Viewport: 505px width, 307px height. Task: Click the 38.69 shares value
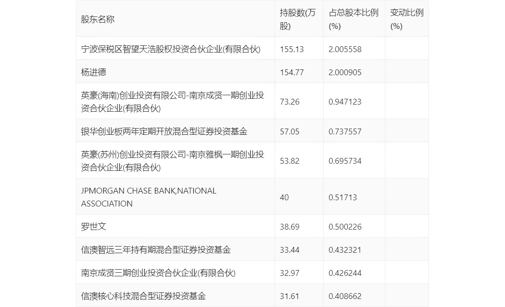pos(289,227)
